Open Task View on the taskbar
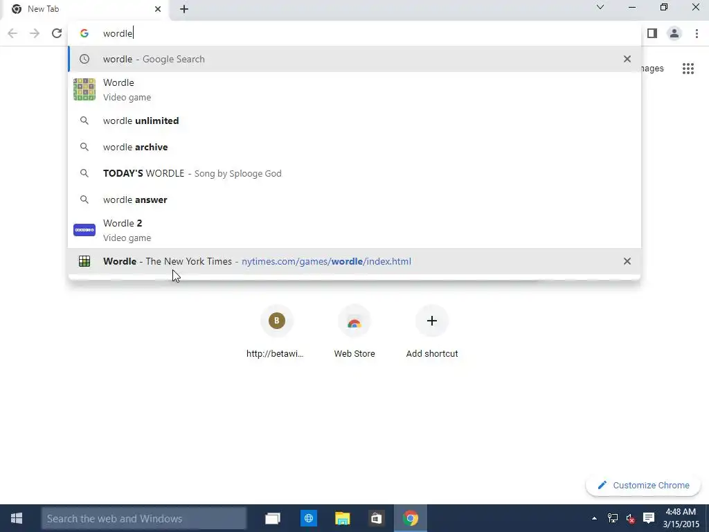 tap(273, 518)
